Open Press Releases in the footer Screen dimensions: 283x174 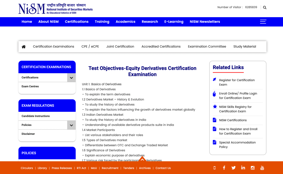point(62,168)
